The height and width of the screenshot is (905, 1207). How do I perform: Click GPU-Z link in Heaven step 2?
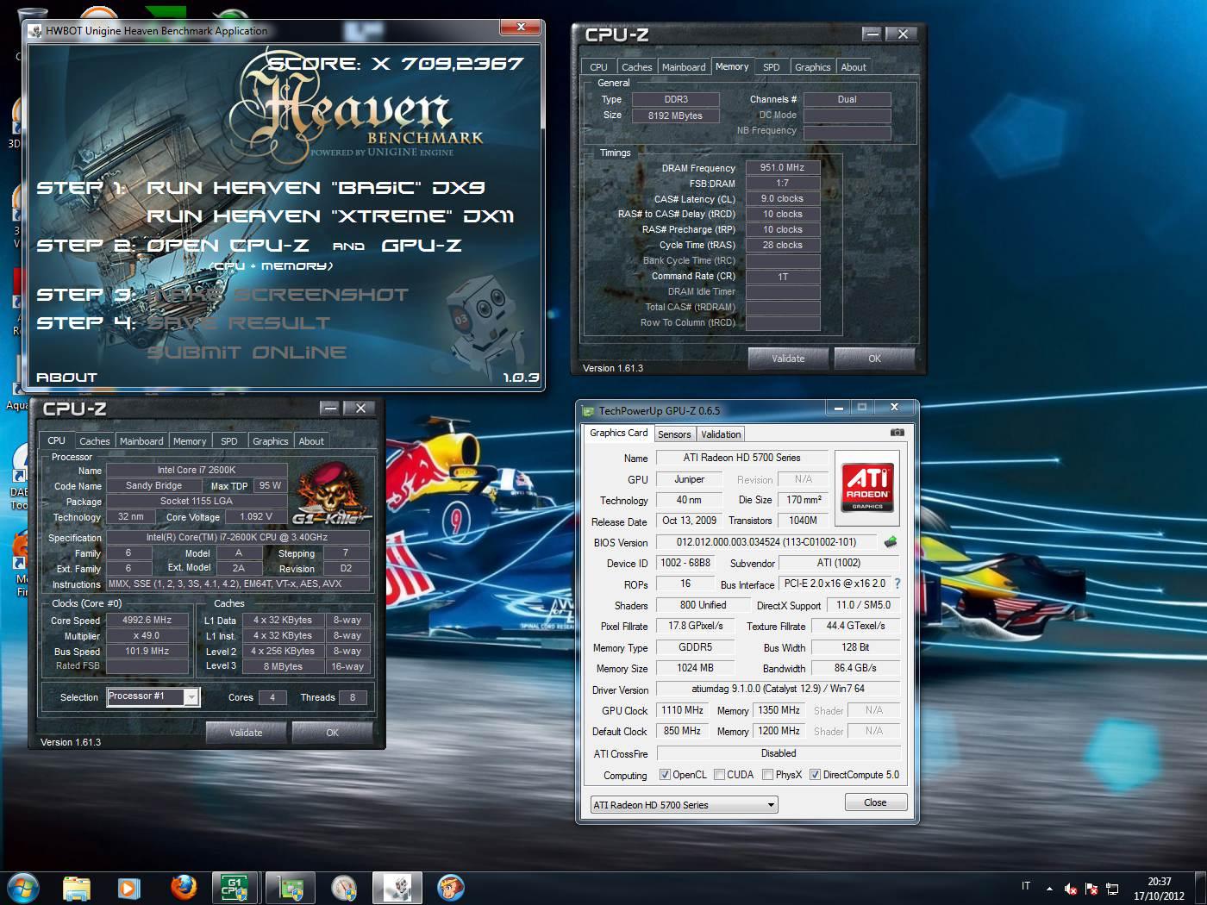tap(421, 245)
